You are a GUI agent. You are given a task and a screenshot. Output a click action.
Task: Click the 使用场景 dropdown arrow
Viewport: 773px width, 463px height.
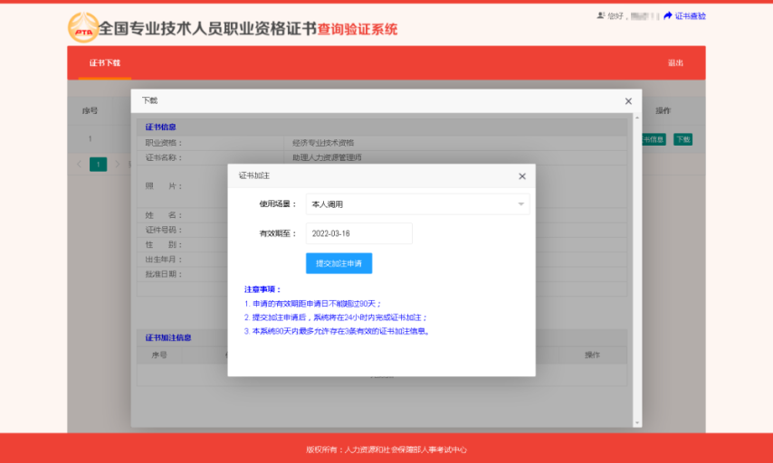pyautogui.click(x=520, y=204)
